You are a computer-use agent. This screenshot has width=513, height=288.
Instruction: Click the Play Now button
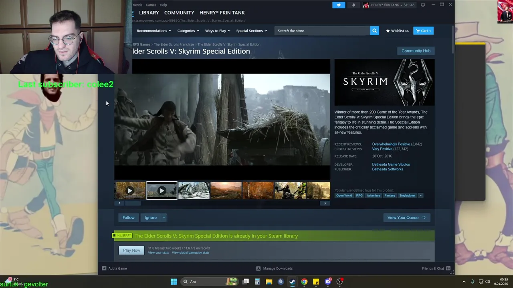[x=131, y=250]
